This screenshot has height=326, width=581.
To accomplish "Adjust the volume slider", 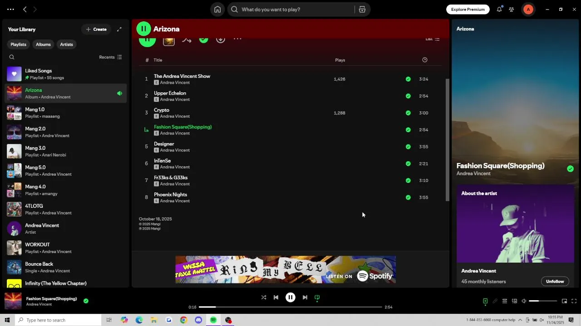I will click(x=543, y=301).
